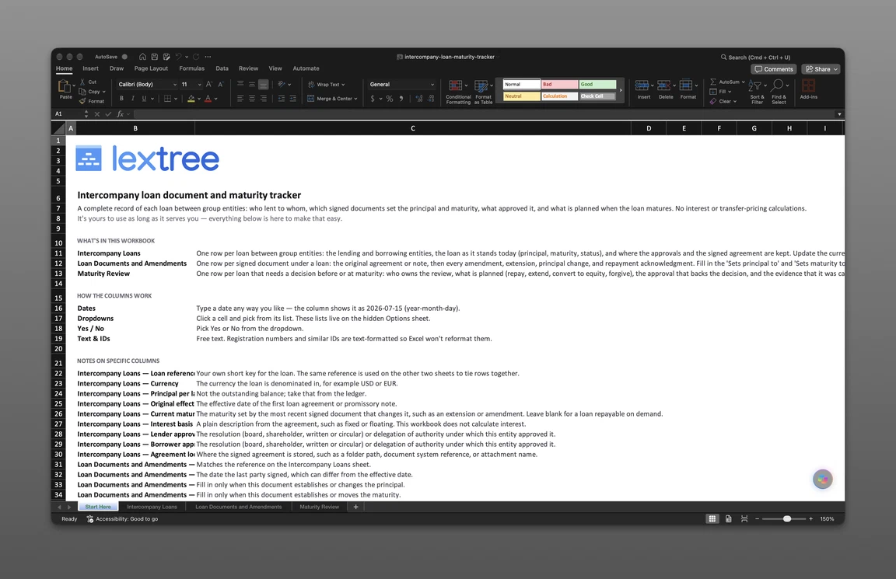
Task: Click the Undo arrow icon
Action: (x=178, y=57)
